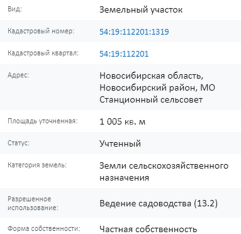Click the 'Кадастровый номер:' label
This screenshot has height=234, width=241.
41,31
